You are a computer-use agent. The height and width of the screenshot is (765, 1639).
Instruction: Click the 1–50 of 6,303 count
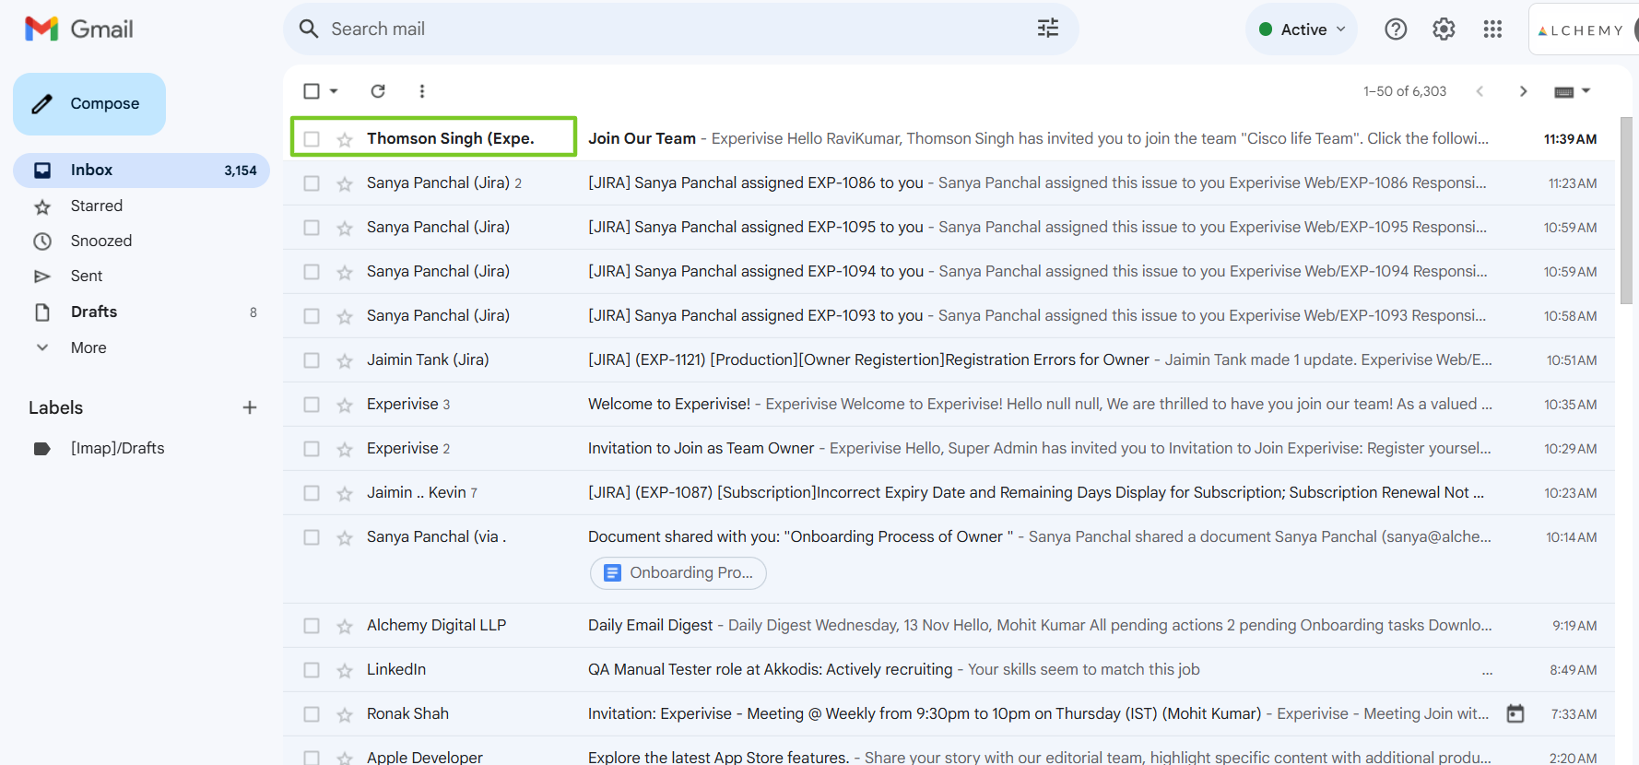pyautogui.click(x=1405, y=91)
